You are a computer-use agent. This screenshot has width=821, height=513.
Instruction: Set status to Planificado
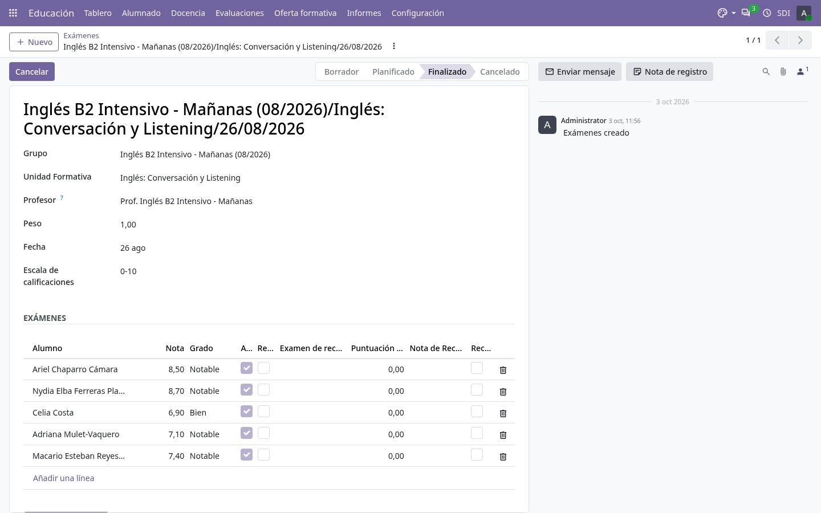(x=393, y=72)
